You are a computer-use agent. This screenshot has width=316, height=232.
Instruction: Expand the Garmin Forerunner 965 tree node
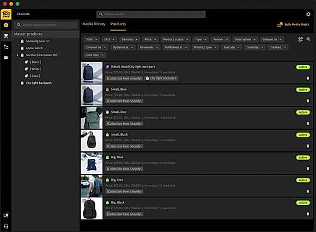(18, 55)
